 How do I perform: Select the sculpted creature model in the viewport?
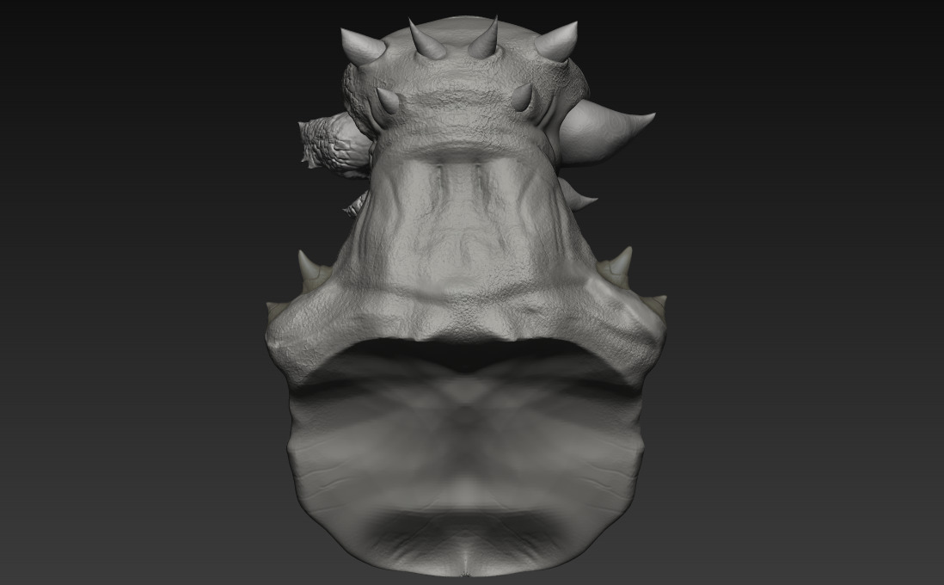[466, 295]
